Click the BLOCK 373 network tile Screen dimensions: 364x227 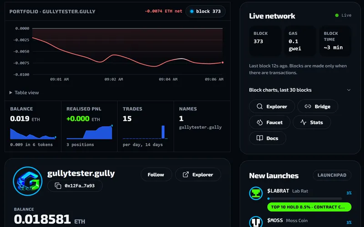click(x=265, y=41)
